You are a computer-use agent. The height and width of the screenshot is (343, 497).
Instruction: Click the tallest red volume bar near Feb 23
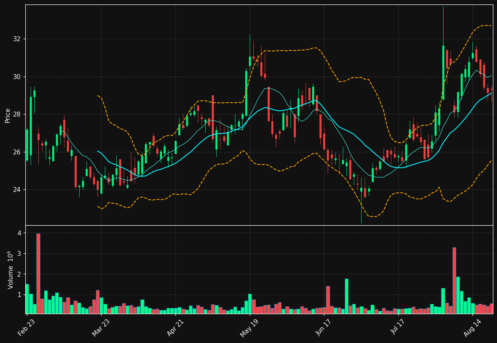click(38, 273)
